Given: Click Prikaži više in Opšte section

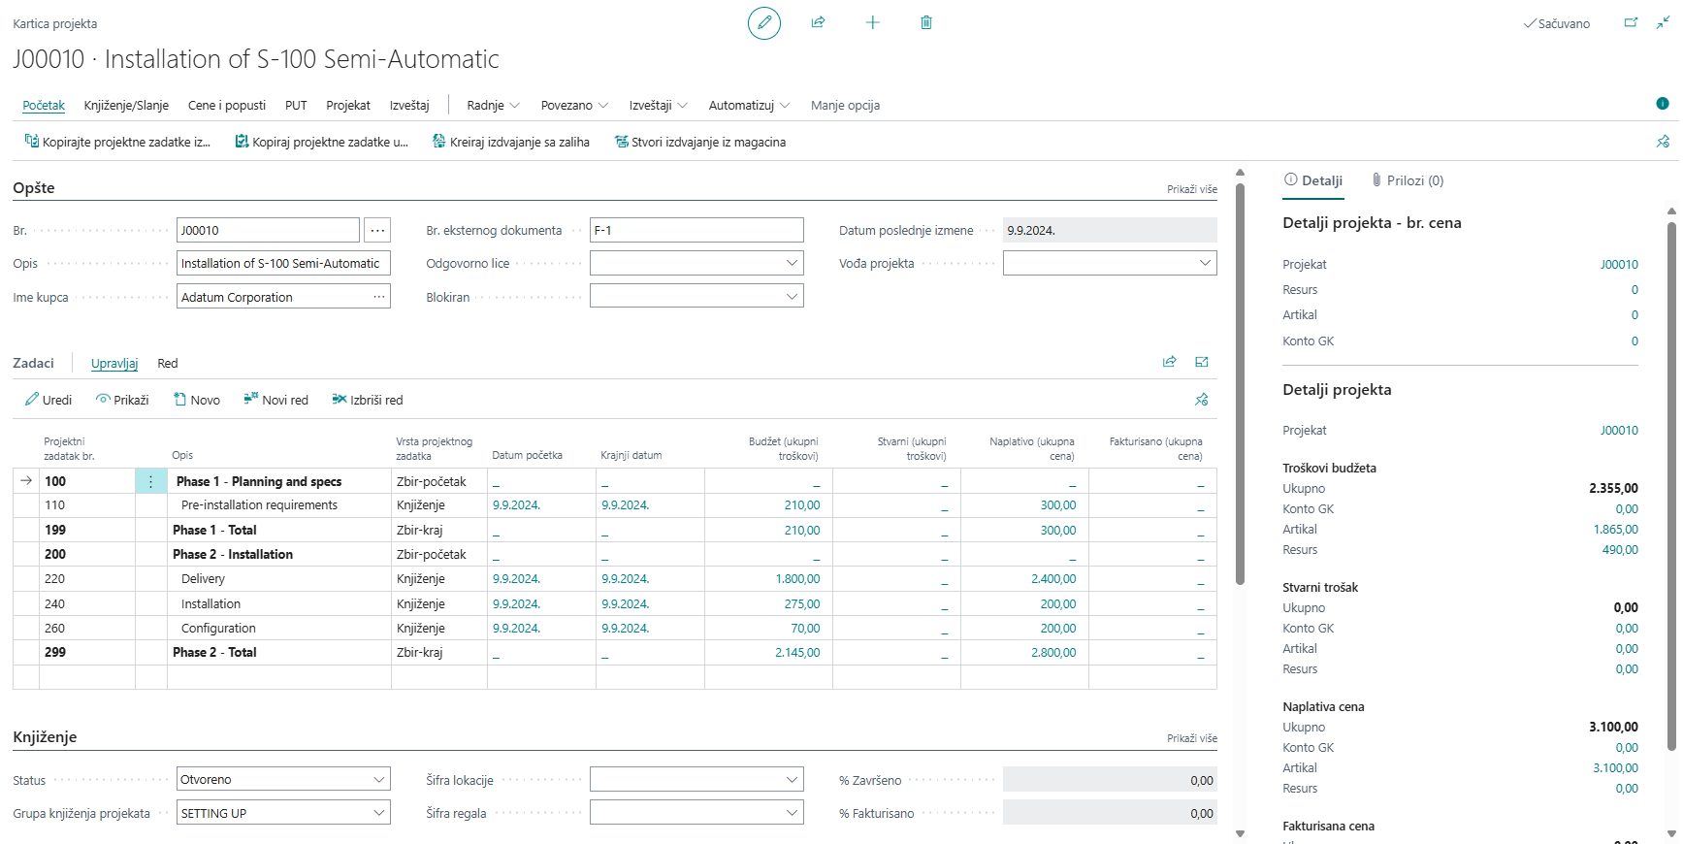Looking at the screenshot, I should pyautogui.click(x=1191, y=189).
